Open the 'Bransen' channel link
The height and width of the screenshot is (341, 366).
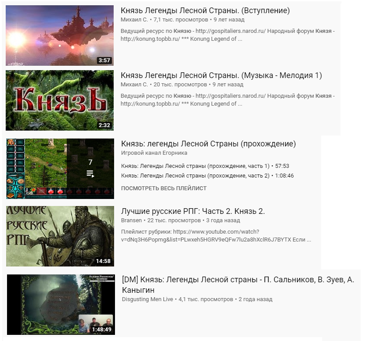coord(131,220)
